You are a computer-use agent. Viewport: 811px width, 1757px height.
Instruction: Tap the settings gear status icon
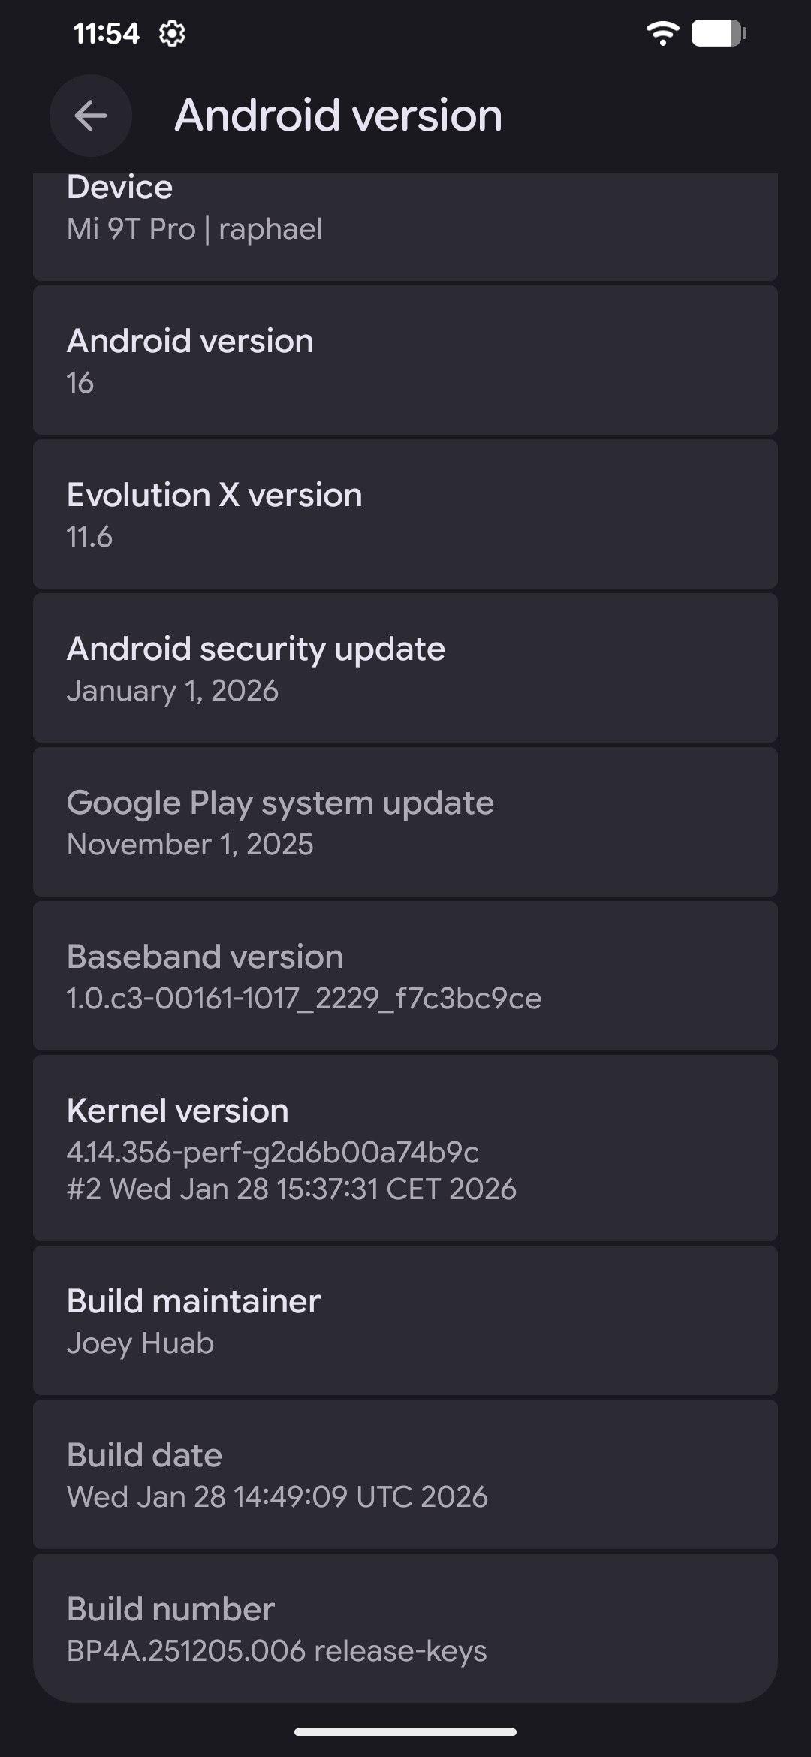172,34
